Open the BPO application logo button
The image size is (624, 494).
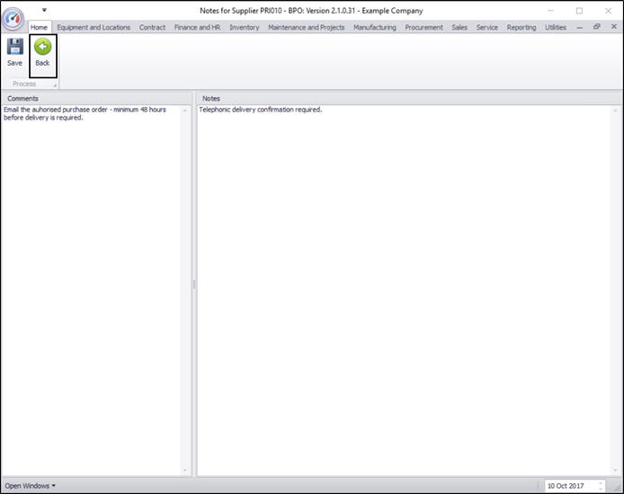point(13,18)
